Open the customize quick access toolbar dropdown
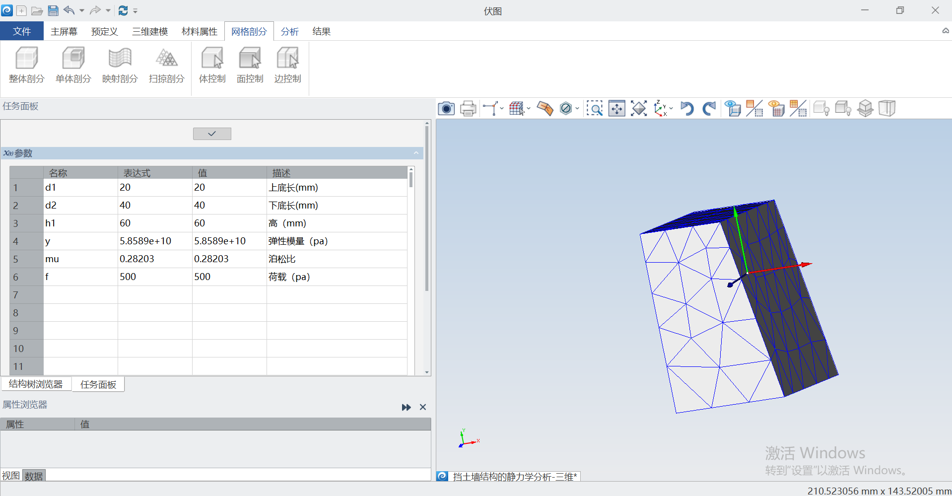The image size is (952, 496). [135, 10]
